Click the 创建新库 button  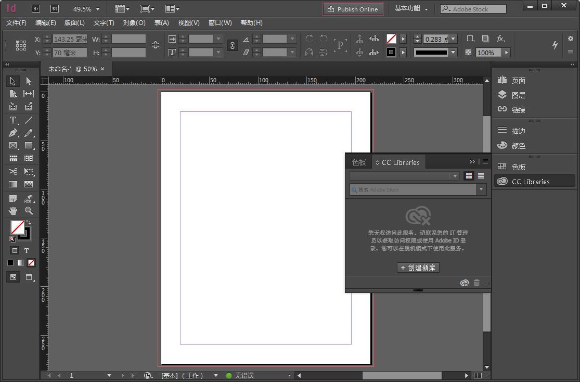click(418, 268)
